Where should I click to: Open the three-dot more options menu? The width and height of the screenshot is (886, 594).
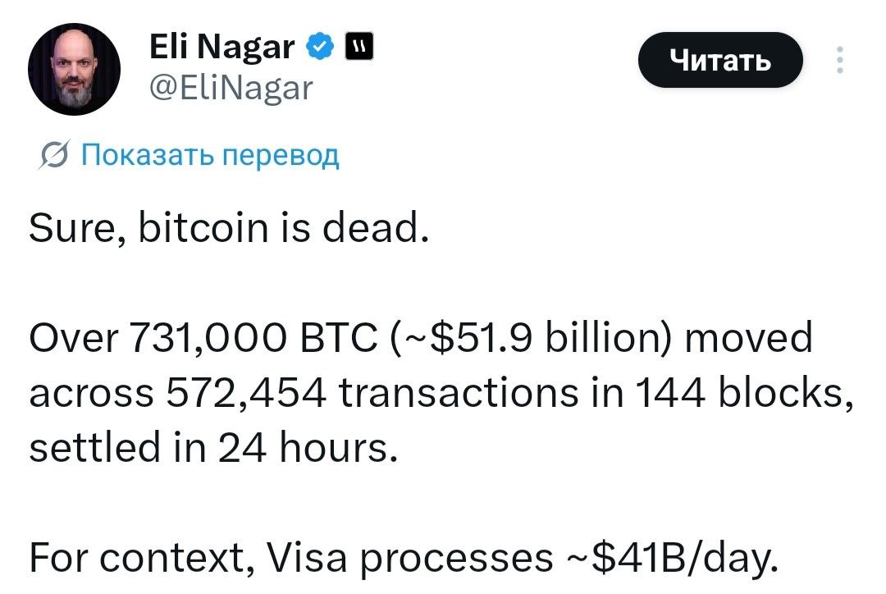pyautogui.click(x=839, y=61)
